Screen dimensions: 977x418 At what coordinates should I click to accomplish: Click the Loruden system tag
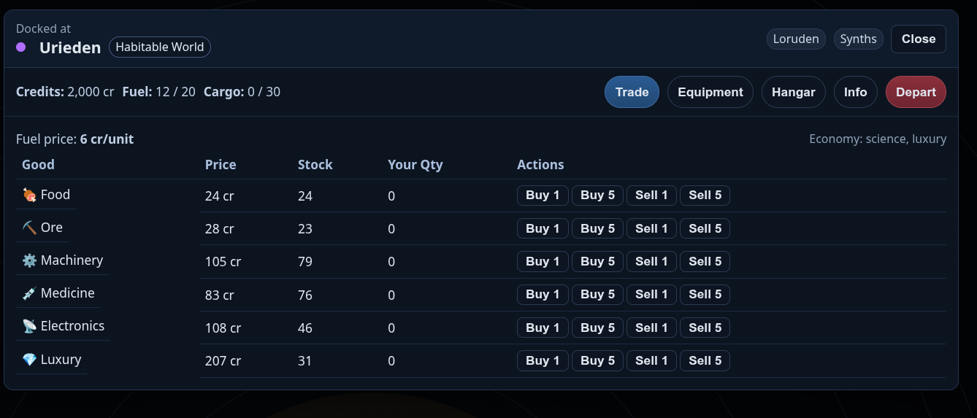point(796,39)
